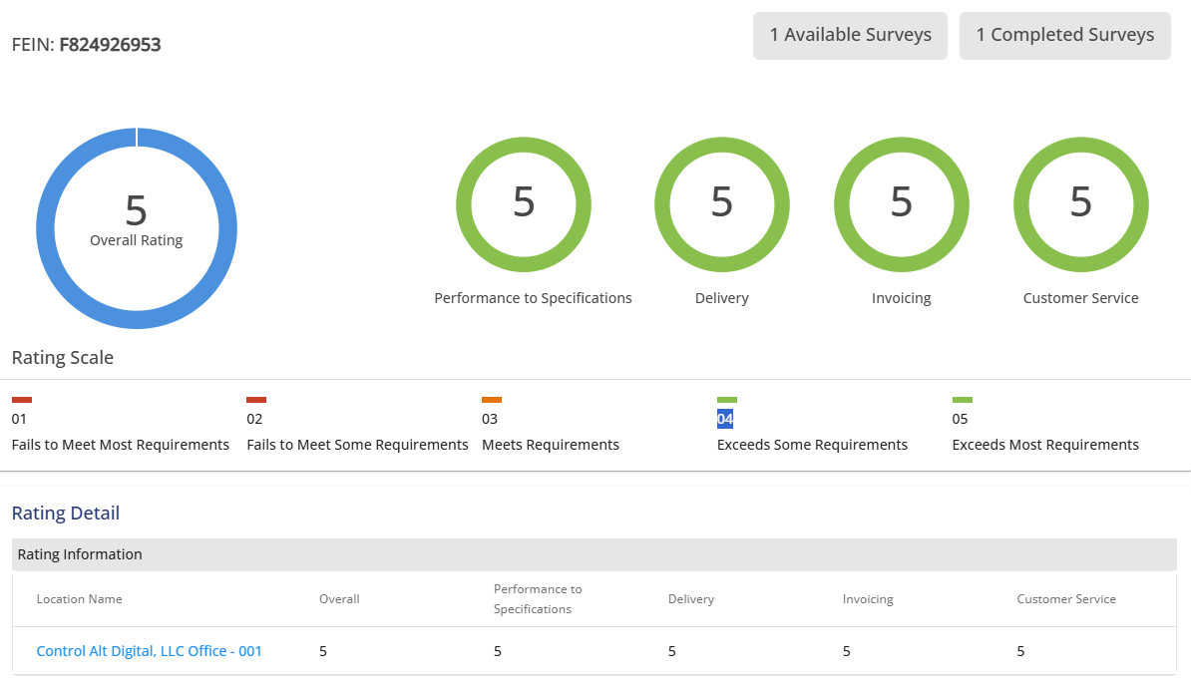Click the Rating Information section bar
Screen dimensions: 1191x689
click(x=594, y=554)
